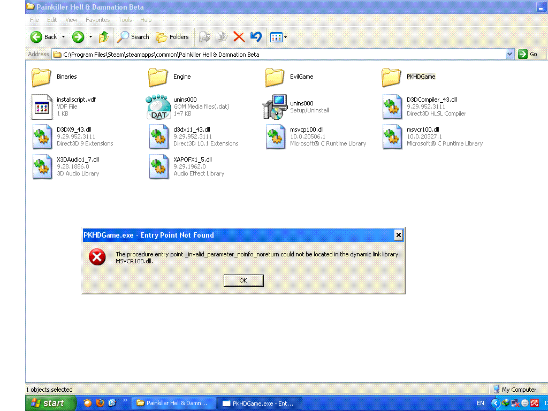Click My Computer in the status bar

[515, 390]
